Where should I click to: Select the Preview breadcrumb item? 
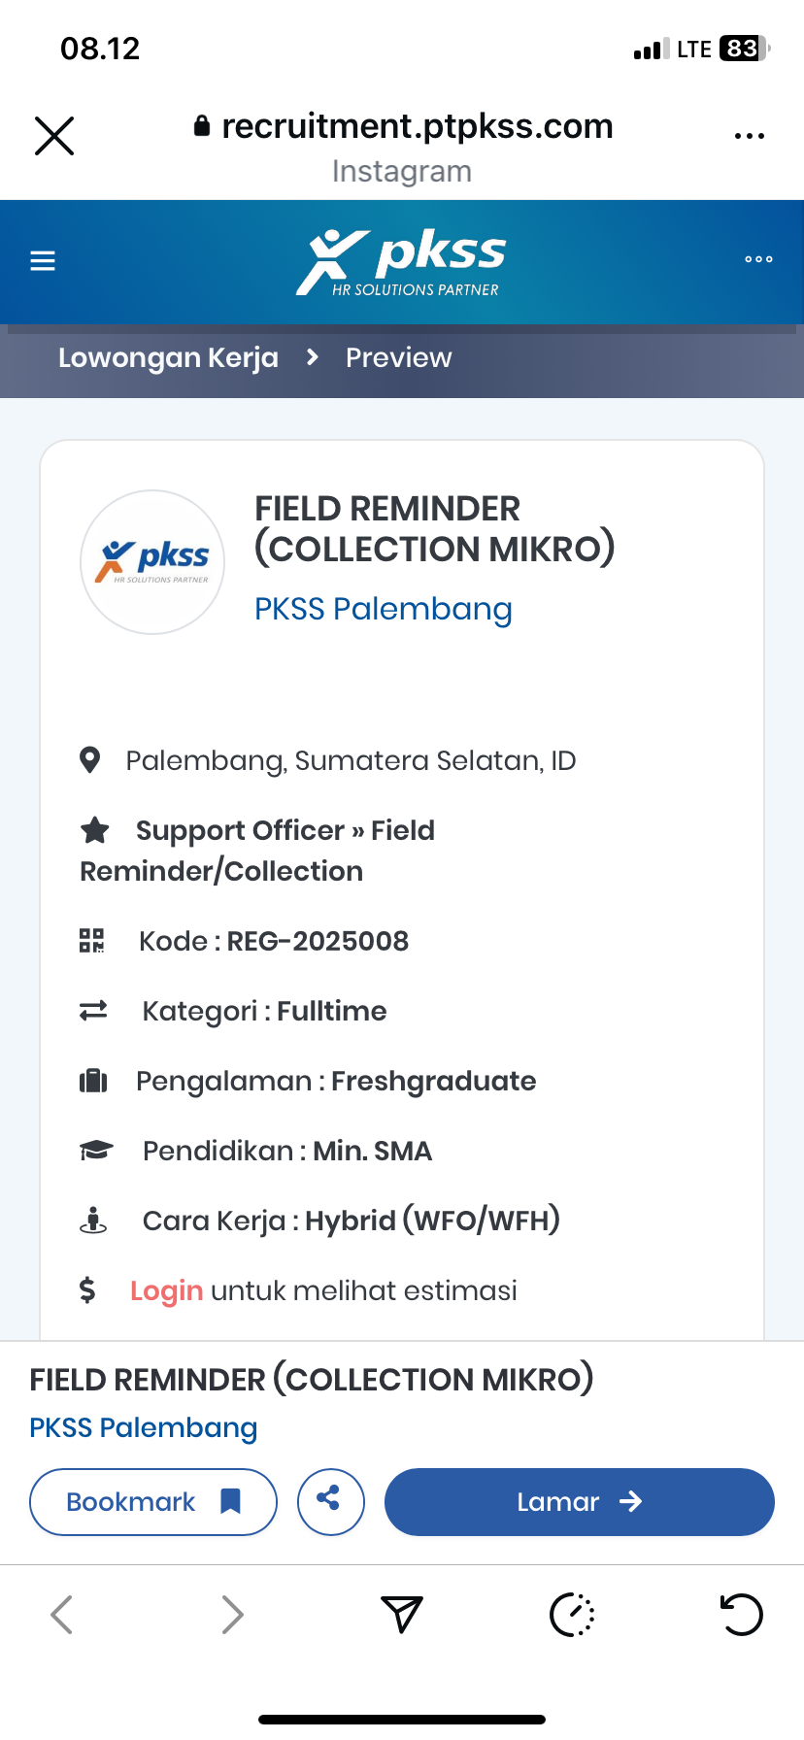tap(398, 357)
